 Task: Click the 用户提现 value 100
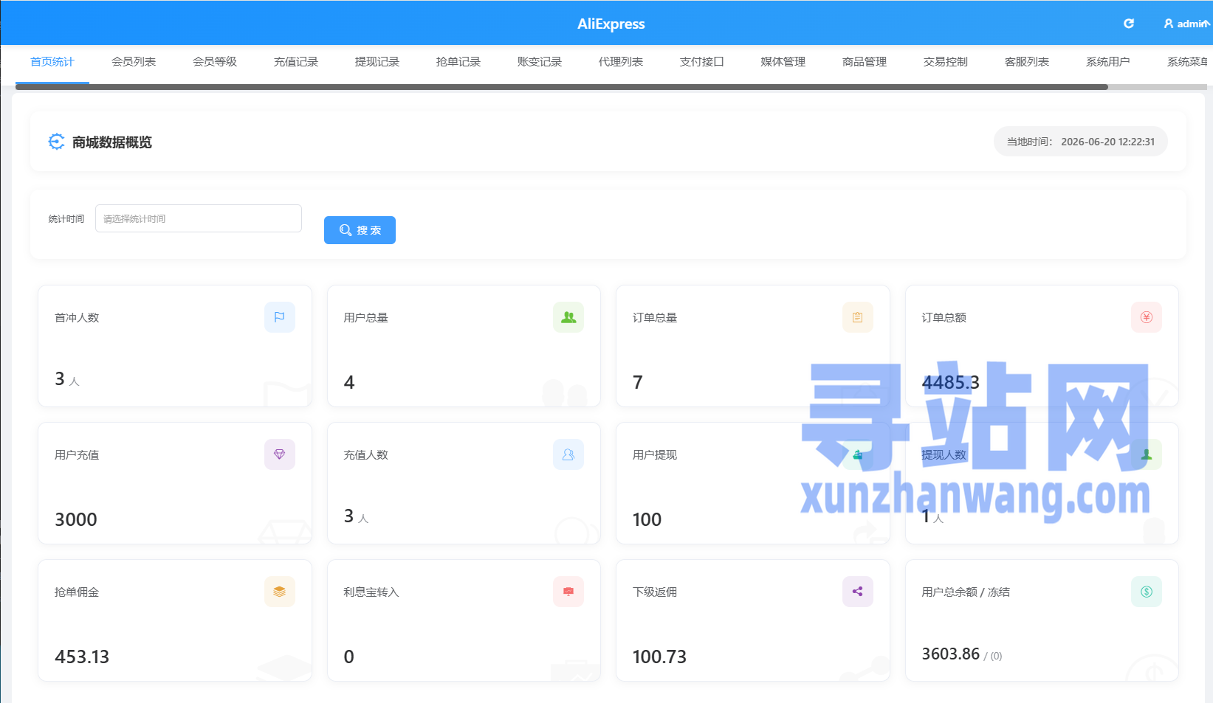[647, 519]
